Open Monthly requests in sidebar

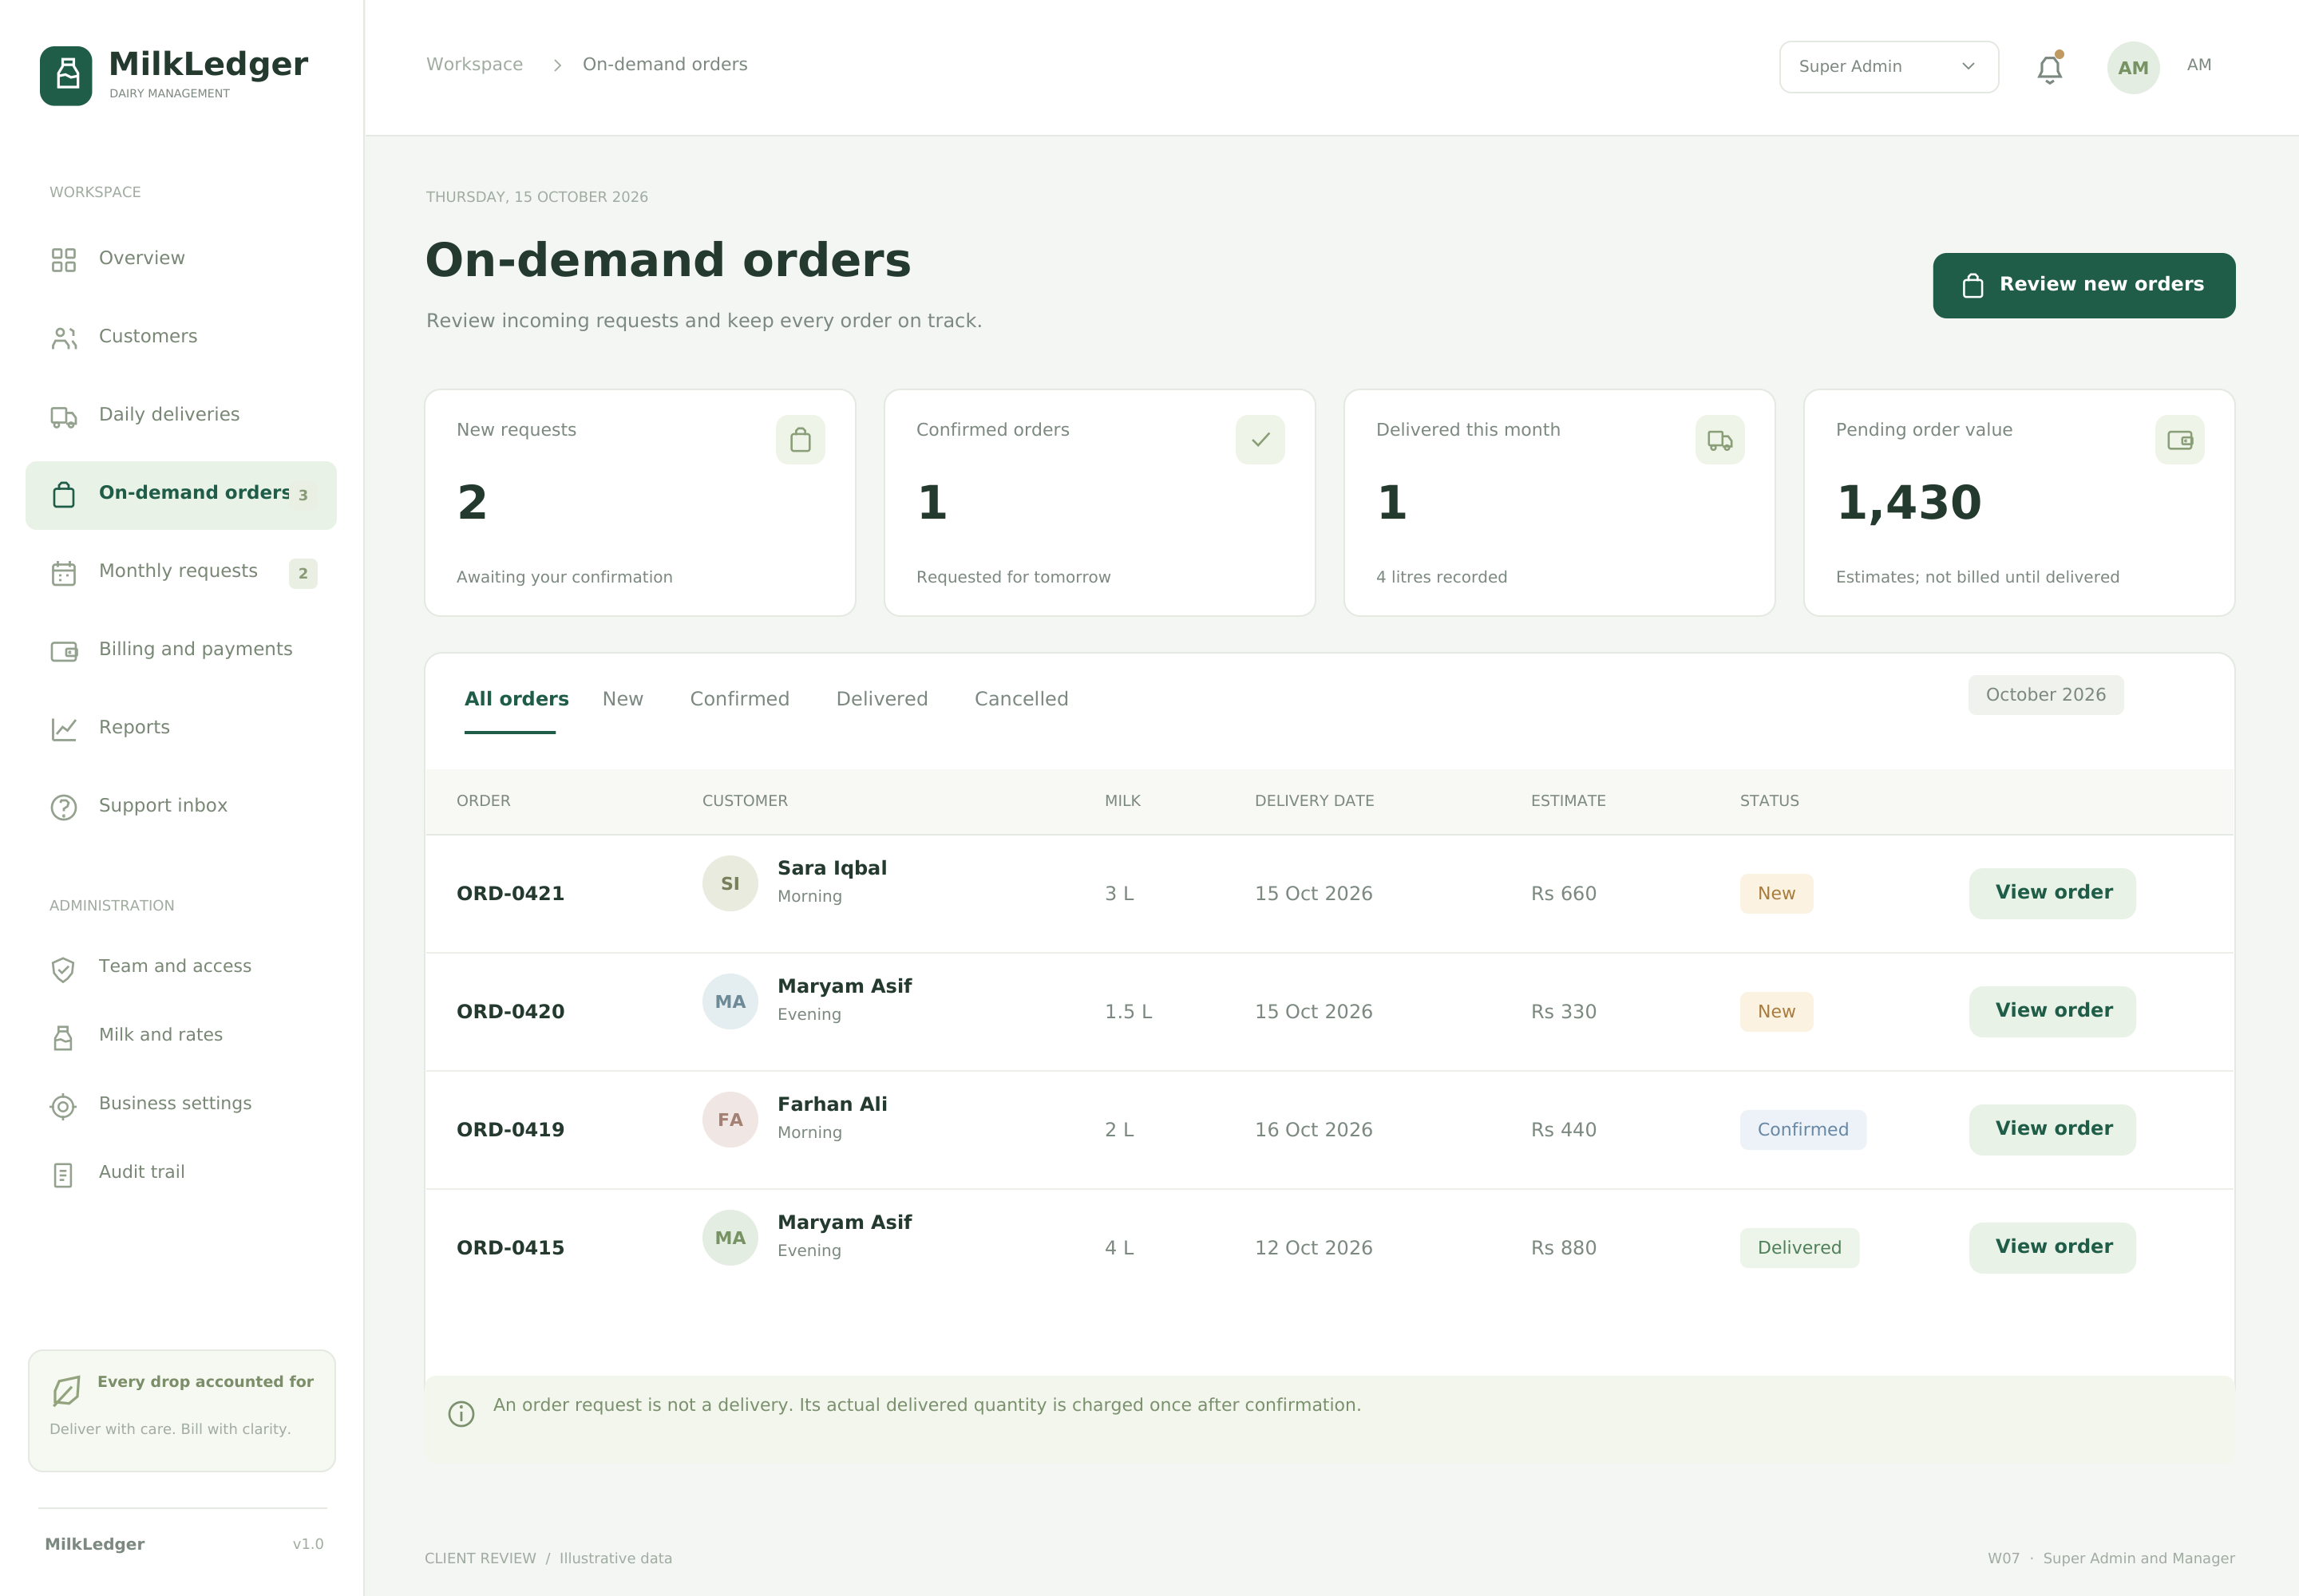(181, 573)
